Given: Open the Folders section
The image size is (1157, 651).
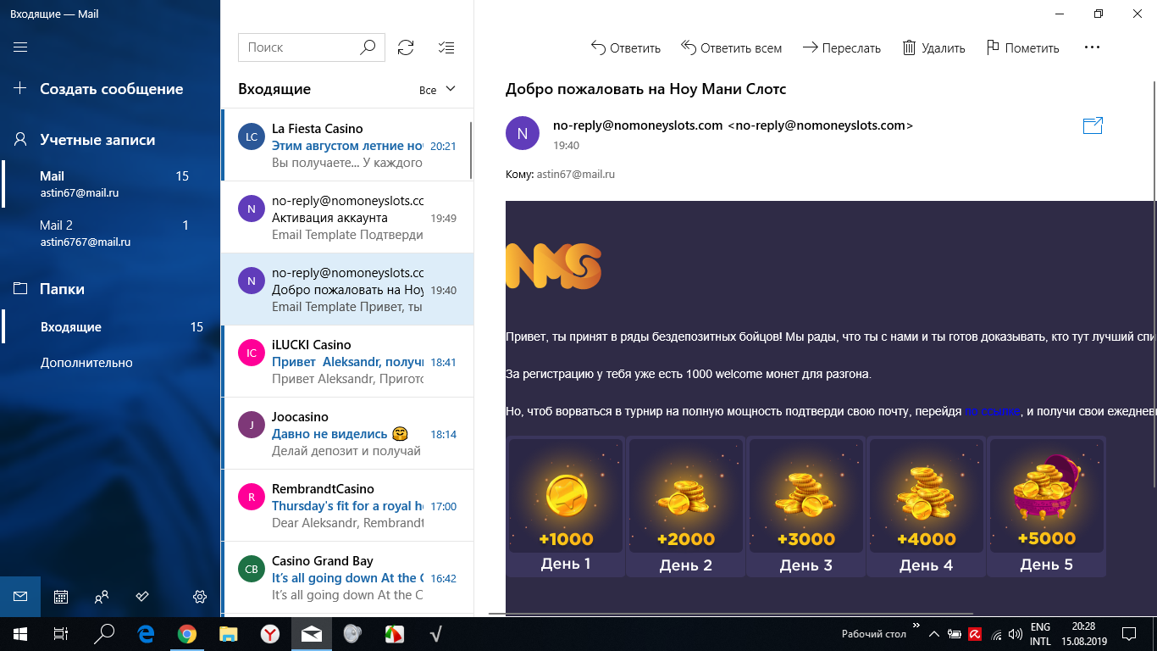Looking at the screenshot, I should (x=110, y=289).
